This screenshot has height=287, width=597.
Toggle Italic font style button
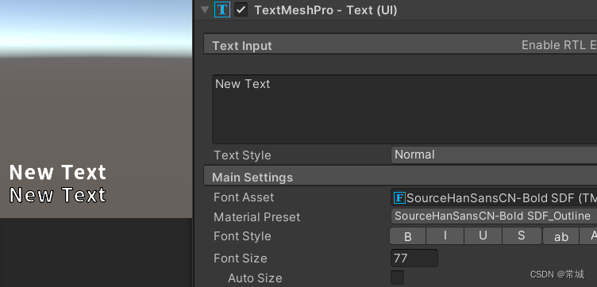[x=445, y=236]
